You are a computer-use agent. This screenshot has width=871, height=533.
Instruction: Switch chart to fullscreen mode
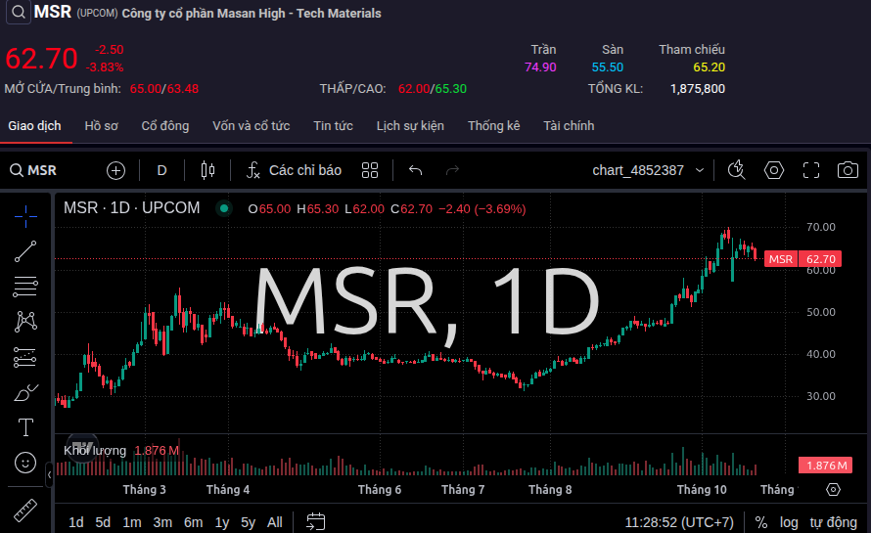pos(811,170)
